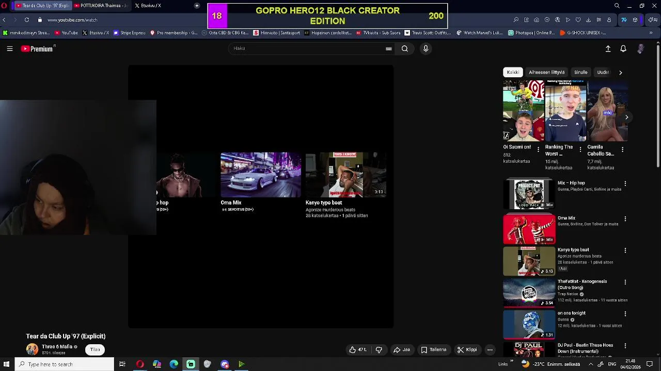Start voice search with microphone

pyautogui.click(x=426, y=48)
